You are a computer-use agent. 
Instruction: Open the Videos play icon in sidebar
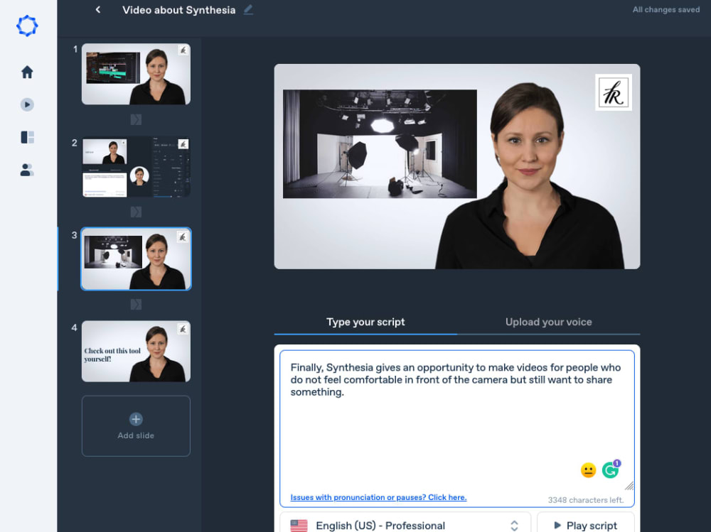[x=27, y=104]
